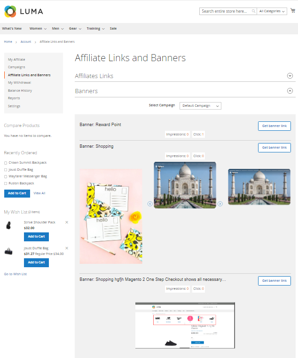
Task: Select the Fusion Backpack checkbox
Action: click(6, 183)
